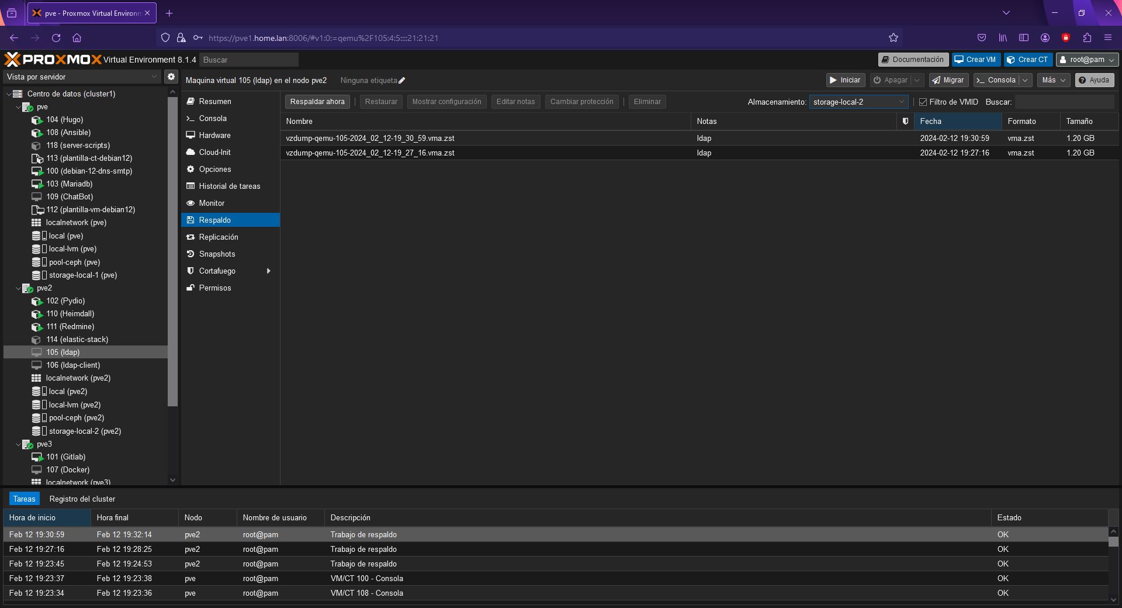Open the Hardware menu item
The image size is (1122, 608).
tap(230, 136)
